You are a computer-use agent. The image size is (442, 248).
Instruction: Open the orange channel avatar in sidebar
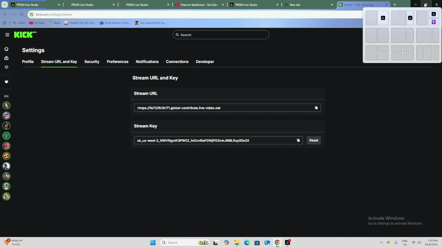click(x=6, y=156)
